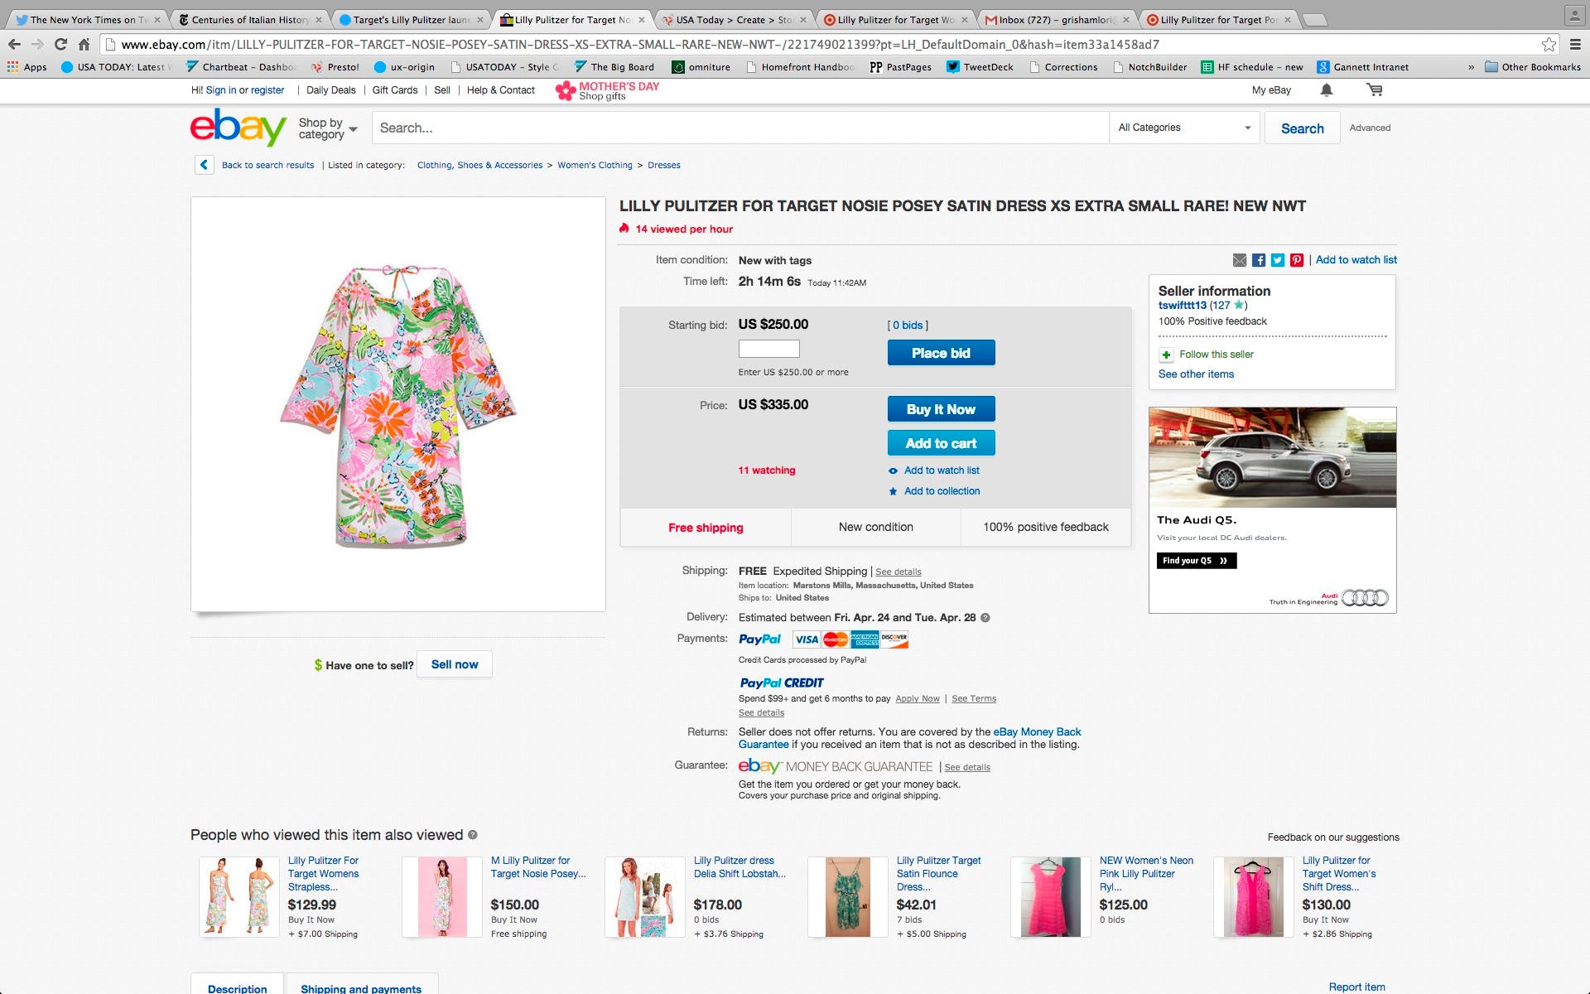1590x994 pixels.
Task: Tweet the listing using the Twitter icon
Action: coord(1277,259)
